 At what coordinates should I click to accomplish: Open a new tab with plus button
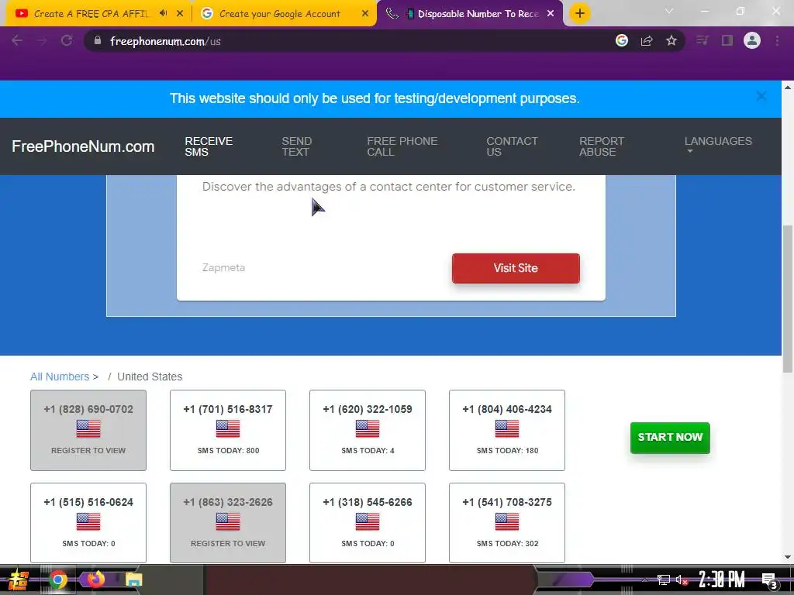click(x=580, y=14)
